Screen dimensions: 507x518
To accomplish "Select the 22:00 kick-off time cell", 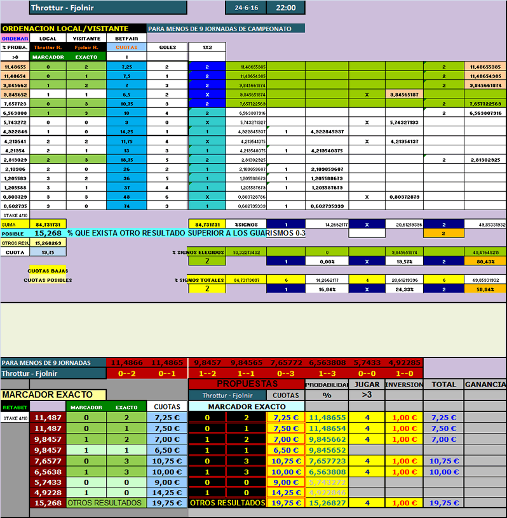I will pos(286,8).
